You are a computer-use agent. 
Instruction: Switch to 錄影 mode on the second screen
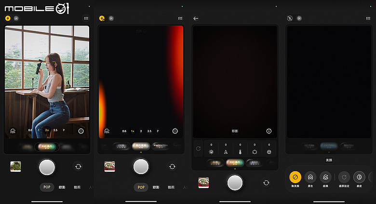156,187
